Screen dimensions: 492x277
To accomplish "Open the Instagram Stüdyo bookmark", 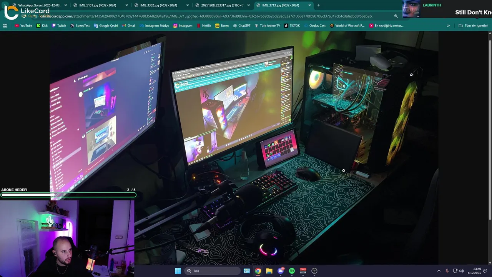I will point(154,25).
